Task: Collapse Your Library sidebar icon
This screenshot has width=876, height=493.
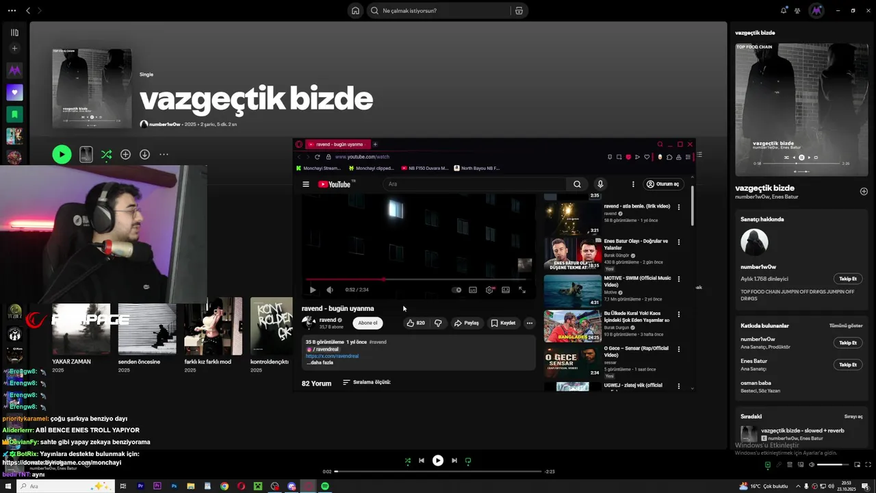Action: (x=14, y=32)
